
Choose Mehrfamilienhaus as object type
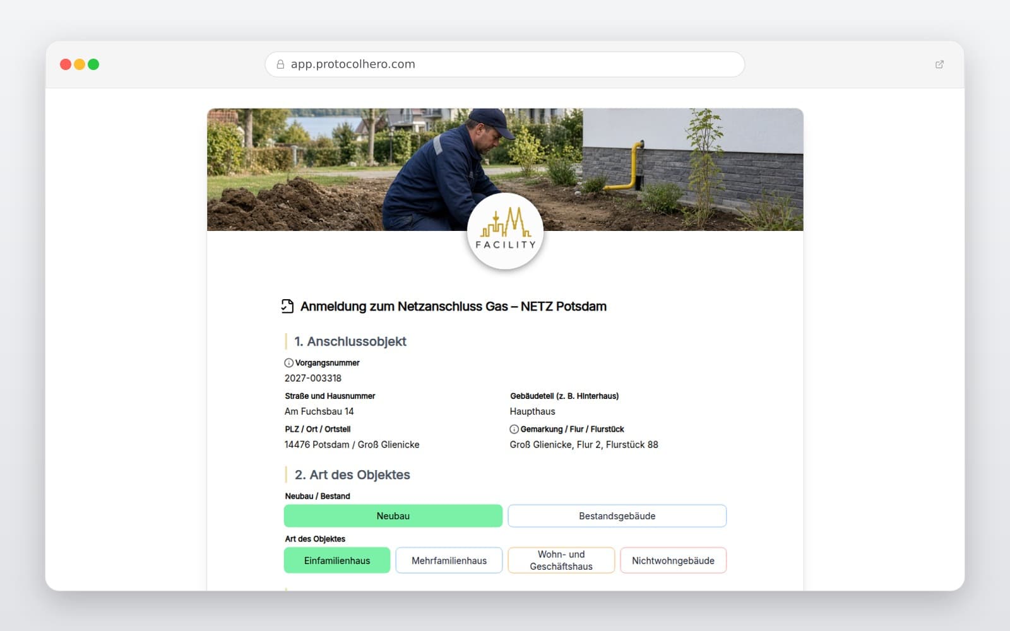[449, 560]
